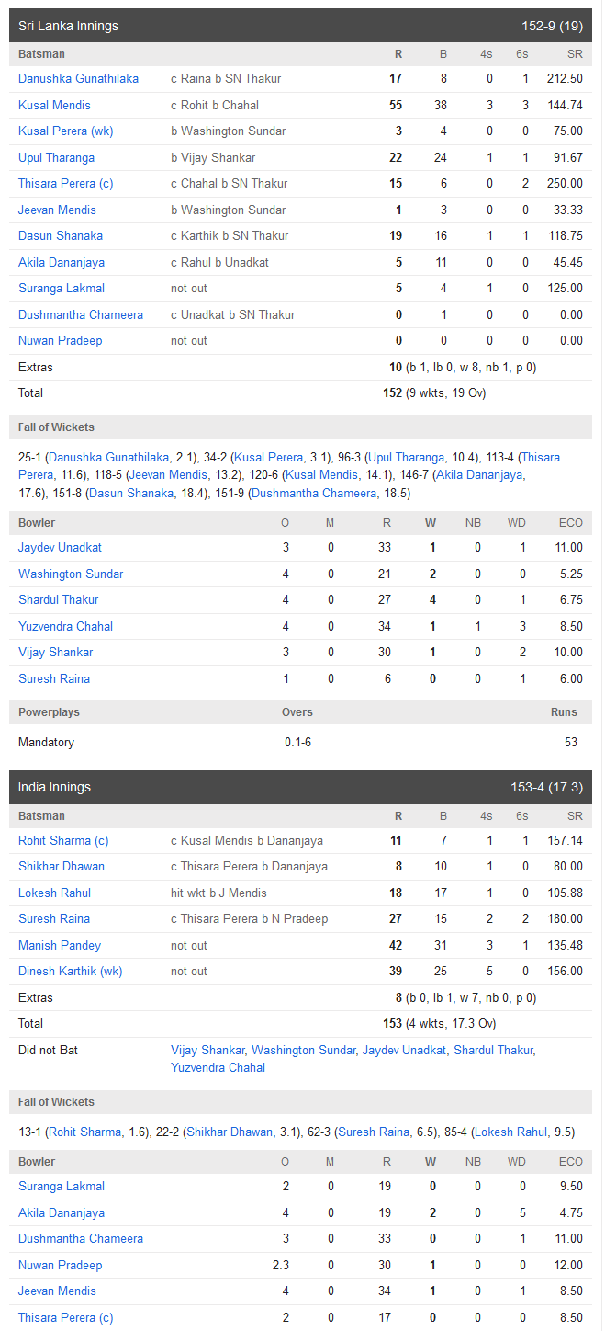Image resolution: width=605 pixels, height=1331 pixels.
Task: Open Kusal Mendis batsman profile link
Action: [x=54, y=106]
